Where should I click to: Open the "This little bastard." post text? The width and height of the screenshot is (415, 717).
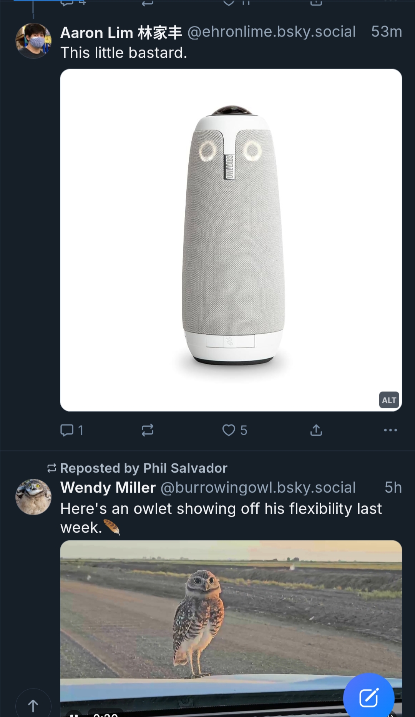[124, 53]
